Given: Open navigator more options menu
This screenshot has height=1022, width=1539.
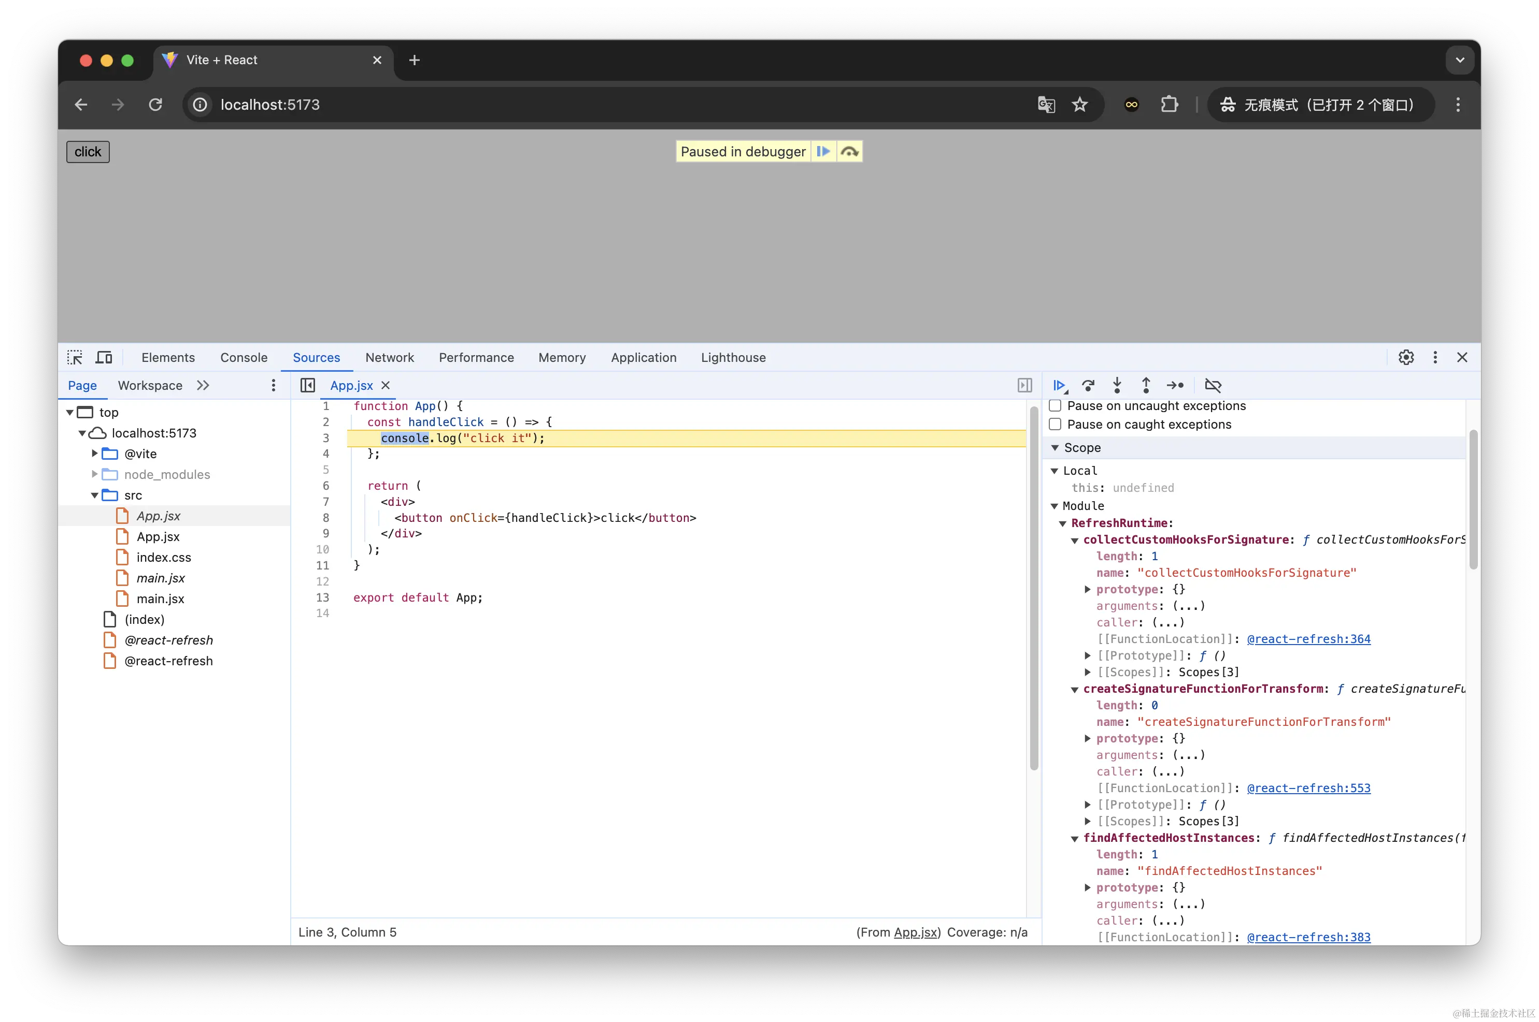Looking at the screenshot, I should point(274,385).
